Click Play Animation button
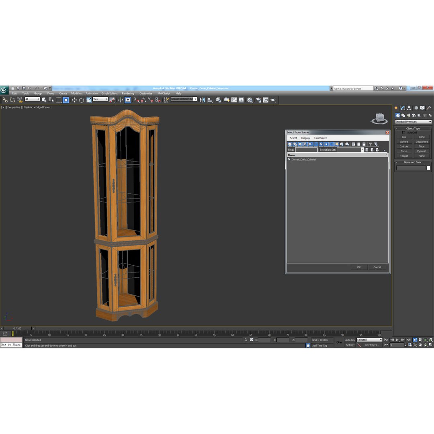The height and width of the screenshot is (434, 434). pyautogui.click(x=397, y=340)
